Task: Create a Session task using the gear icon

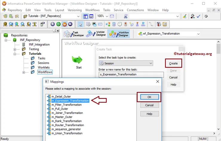Action: [88, 24]
